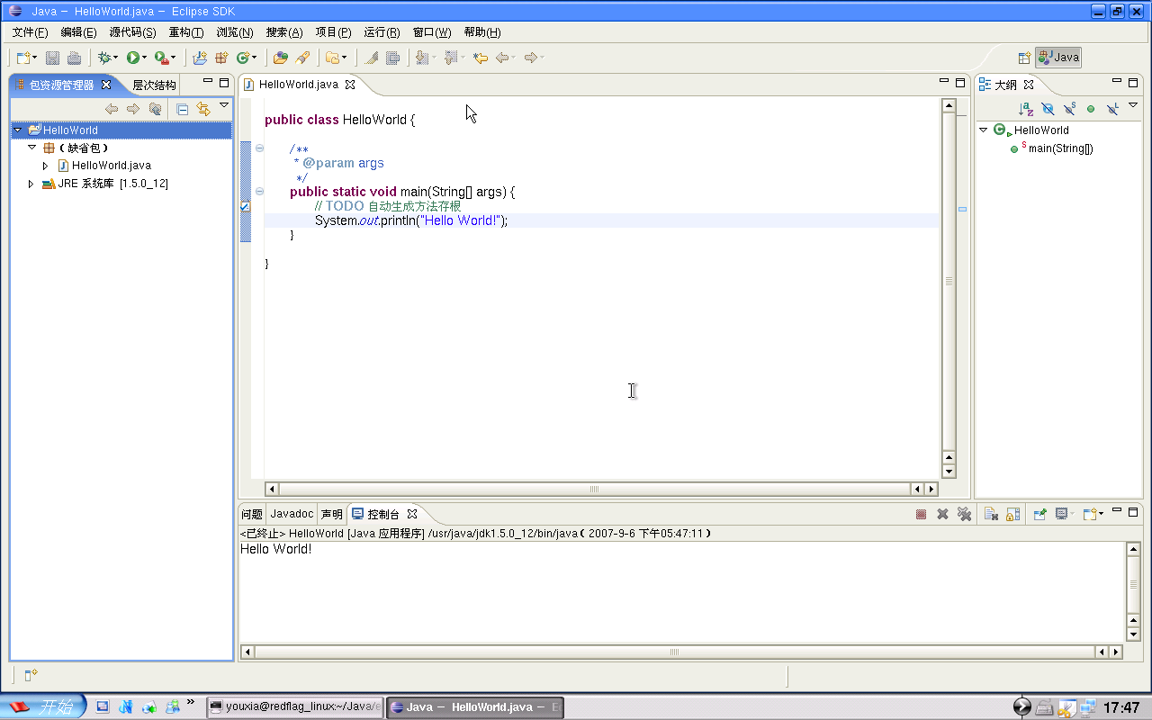Toggle Link with Editor in Package Explorer
Image resolution: width=1152 pixels, height=720 pixels.
[x=203, y=109]
